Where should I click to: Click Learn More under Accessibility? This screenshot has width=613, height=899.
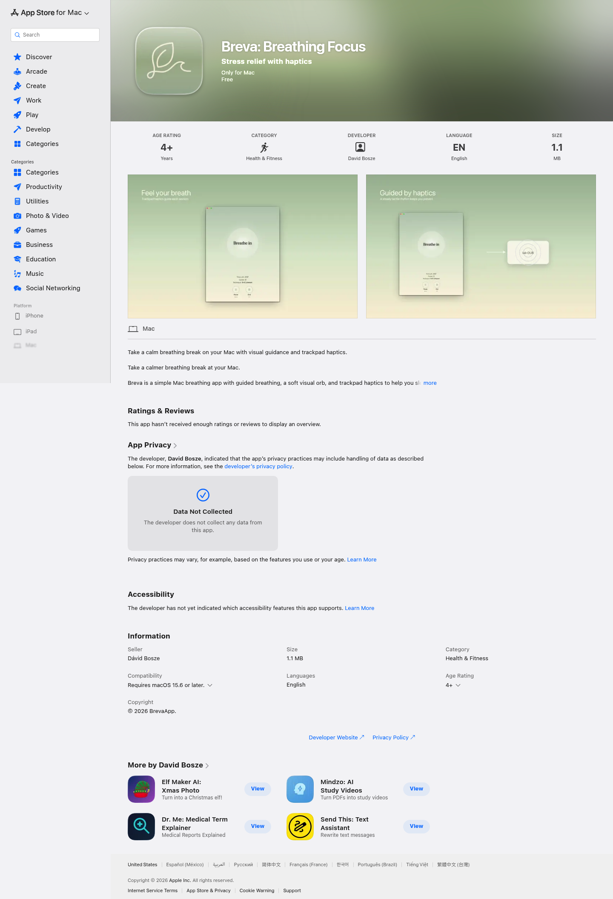360,608
